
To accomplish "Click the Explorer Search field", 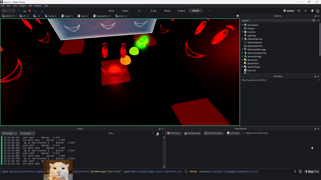I will coord(276,21).
